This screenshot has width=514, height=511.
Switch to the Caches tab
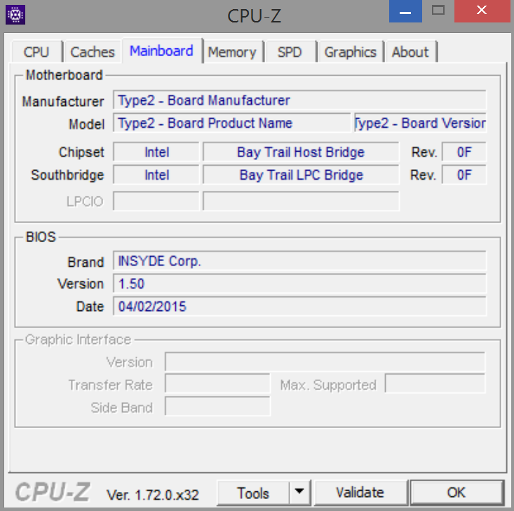click(x=93, y=52)
